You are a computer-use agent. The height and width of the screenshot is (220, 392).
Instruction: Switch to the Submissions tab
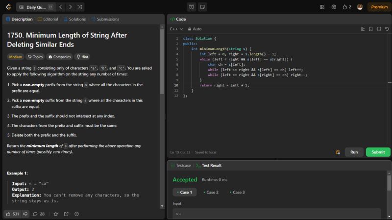105,19
